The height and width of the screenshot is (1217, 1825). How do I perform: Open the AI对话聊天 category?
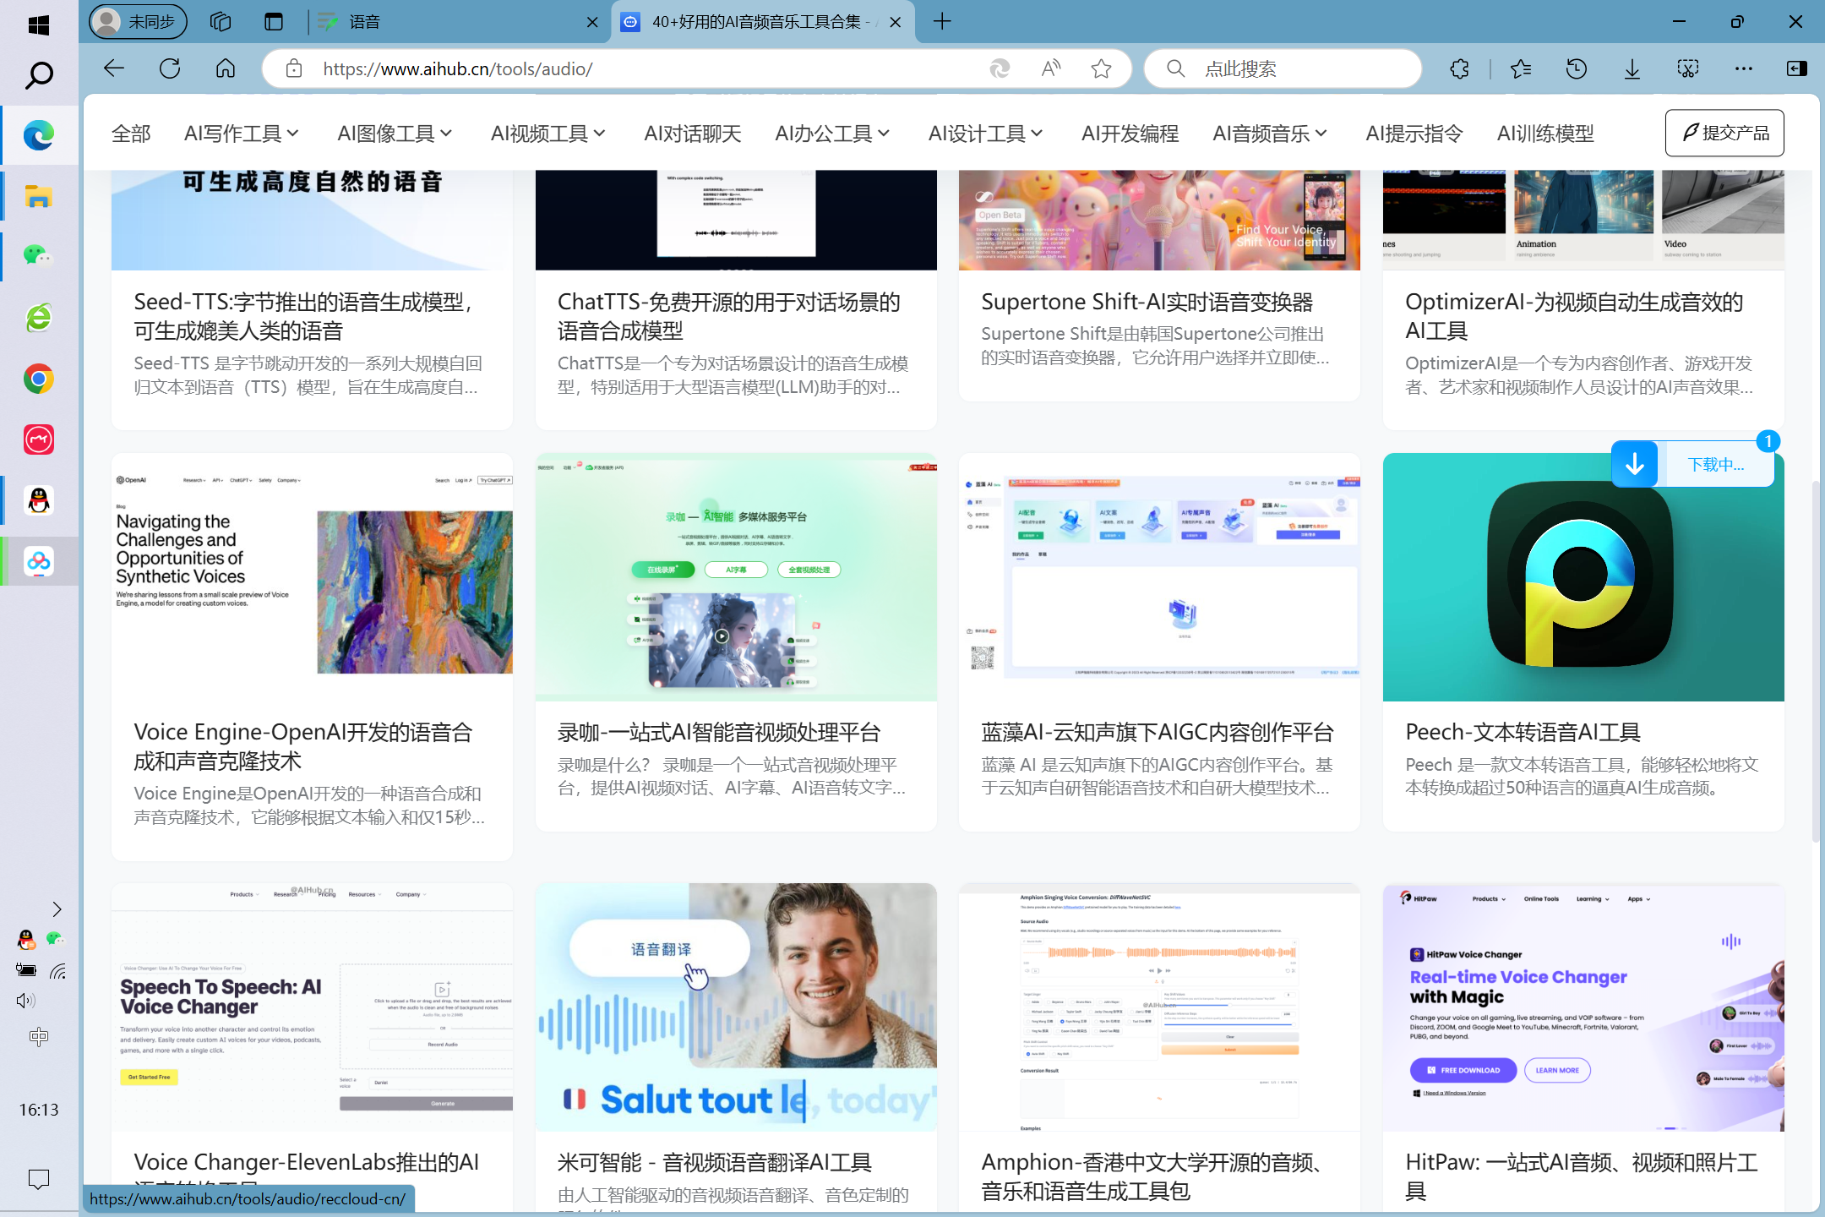692,134
